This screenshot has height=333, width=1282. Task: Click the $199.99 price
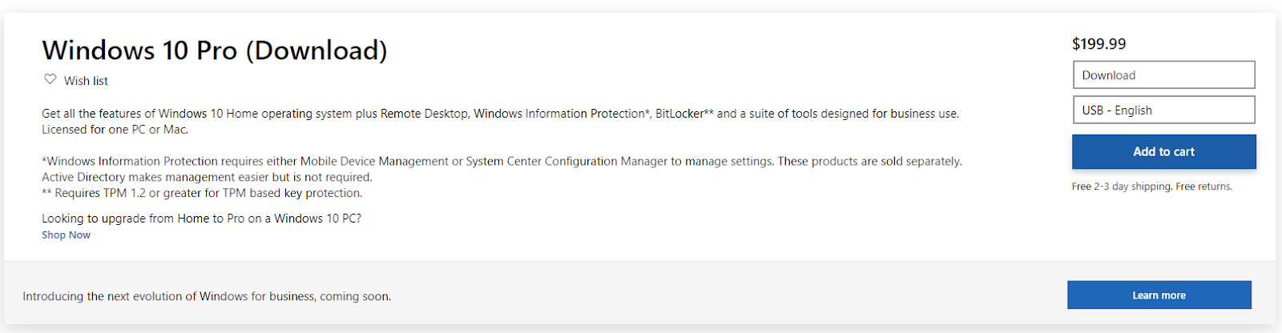1099,44
